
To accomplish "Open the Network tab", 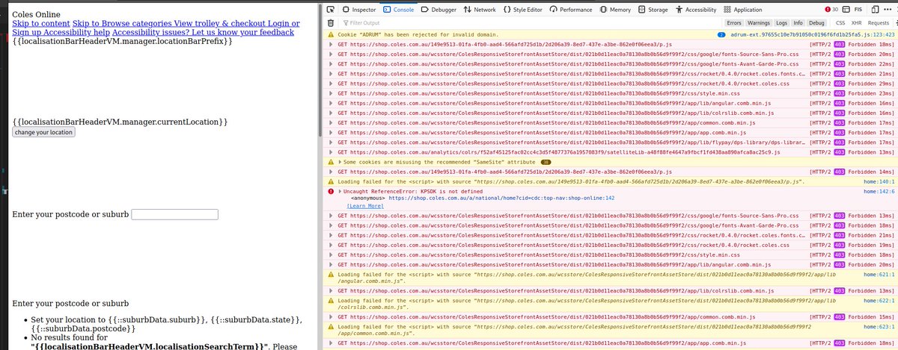I will click(x=480, y=10).
